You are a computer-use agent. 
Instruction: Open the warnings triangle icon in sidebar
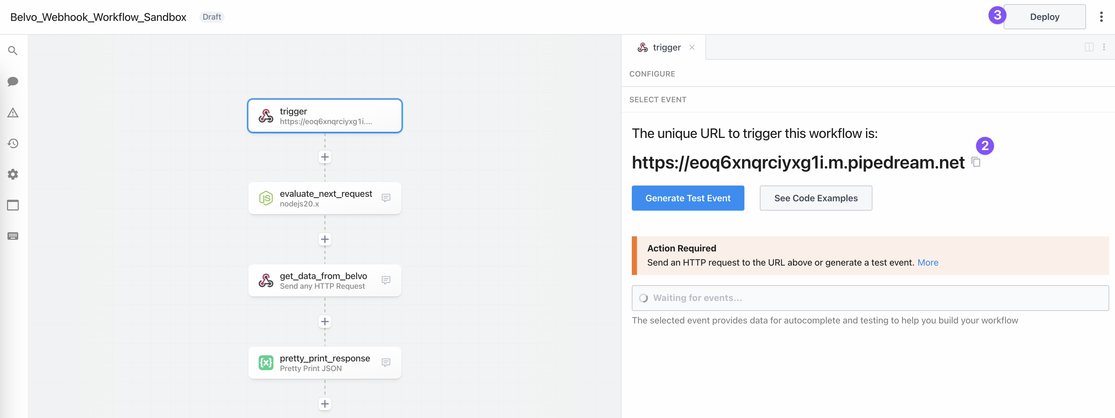click(13, 113)
